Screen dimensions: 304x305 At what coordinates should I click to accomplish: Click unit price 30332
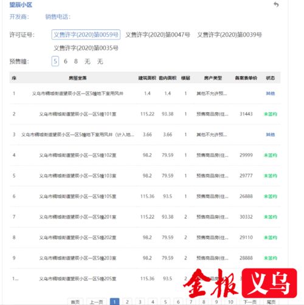pos(246,217)
